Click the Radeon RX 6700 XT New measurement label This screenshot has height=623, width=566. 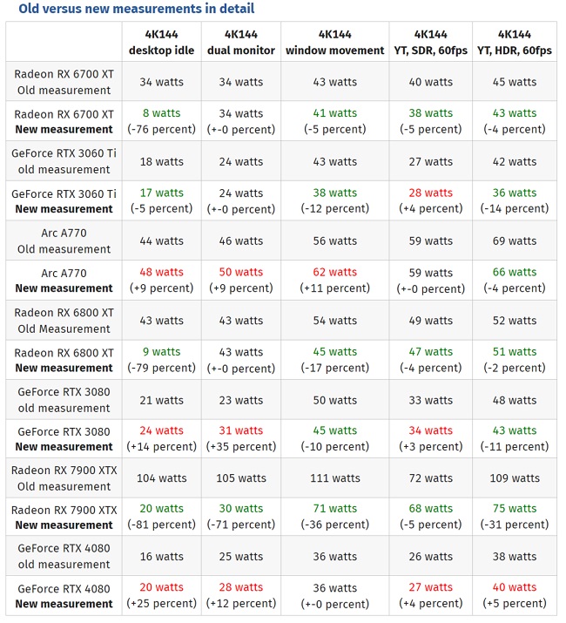pos(64,121)
